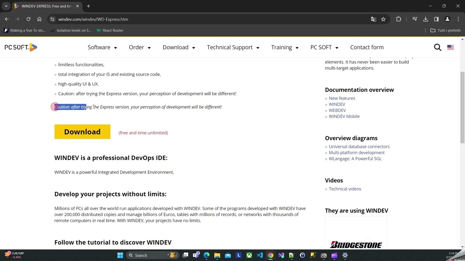Click the PC SOFT logo
Image resolution: width=465 pixels, height=261 pixels.
coord(21,47)
